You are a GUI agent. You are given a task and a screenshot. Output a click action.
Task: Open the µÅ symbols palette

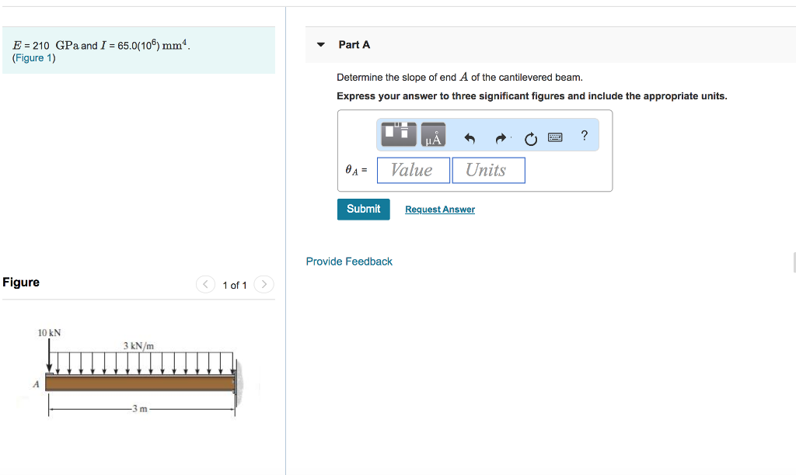click(433, 134)
